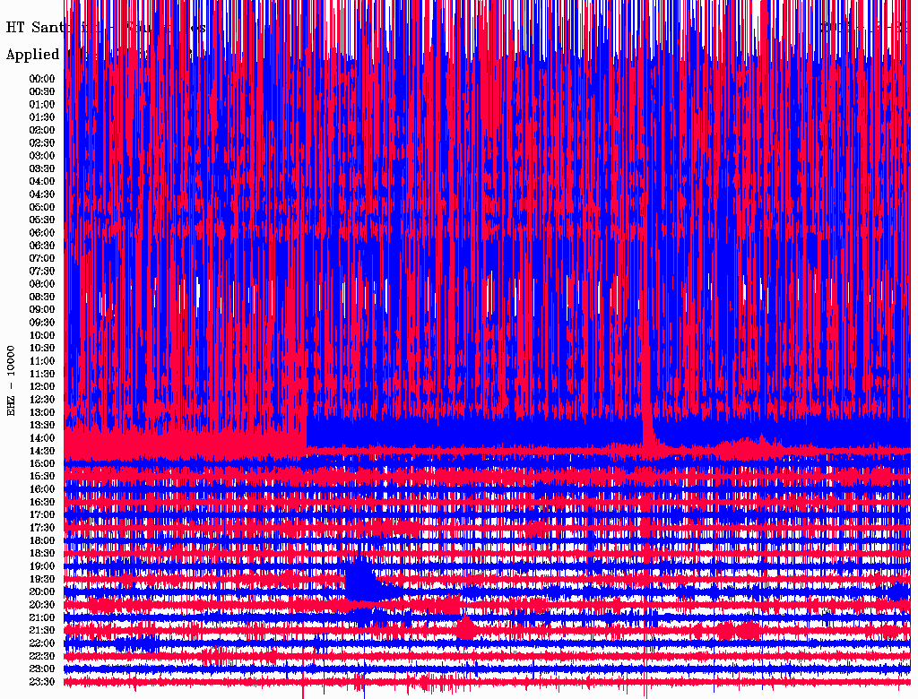918x699 pixels.
Task: Click the date text at top right
Action: tap(865, 28)
